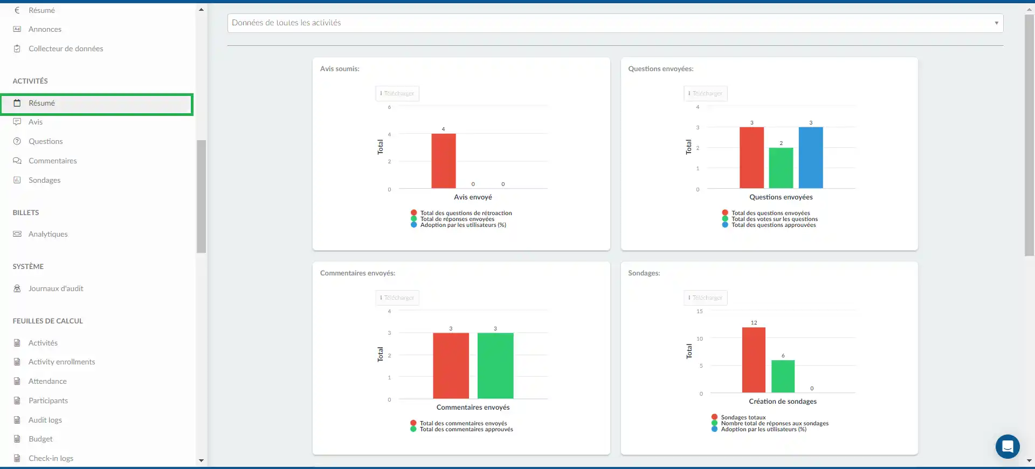Click the Sondages poll icon
Image resolution: width=1035 pixels, height=469 pixels.
click(17, 180)
